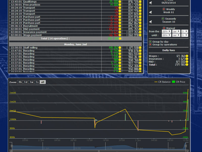Click the 'all' zoom button
Viewport: 202px width, 152px height.
(43, 82)
